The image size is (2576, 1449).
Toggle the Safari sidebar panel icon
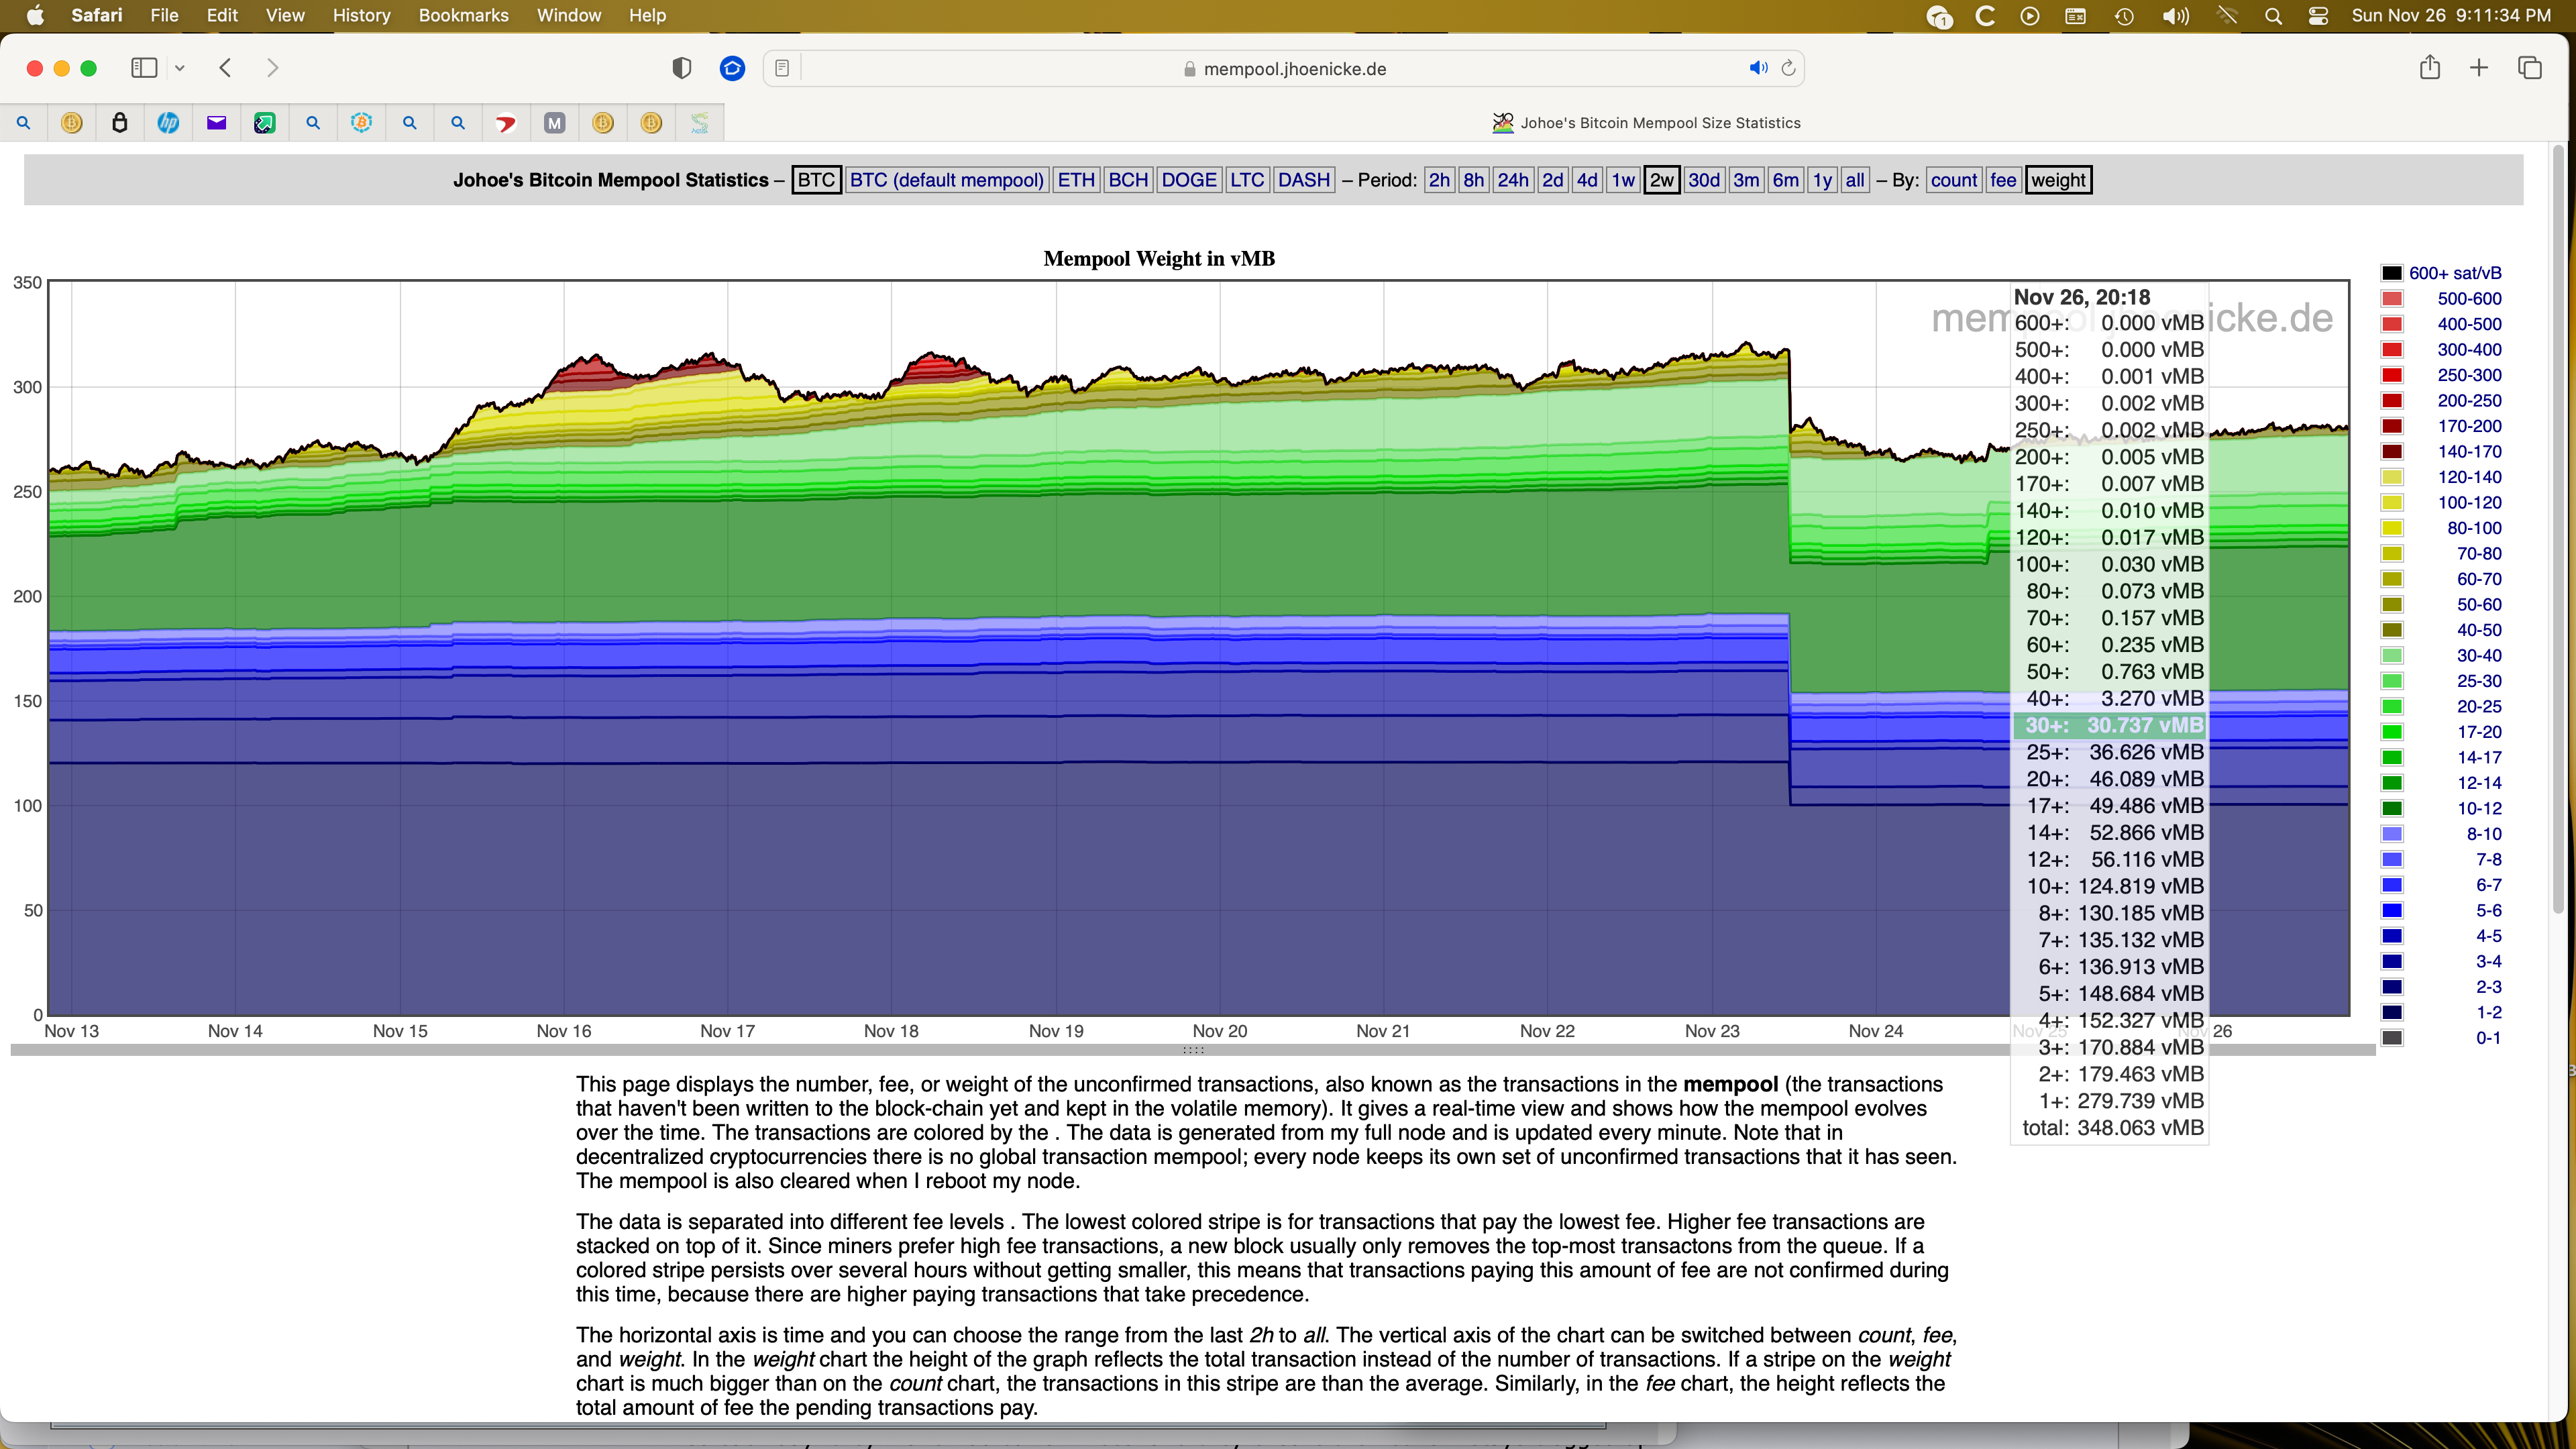tap(144, 68)
